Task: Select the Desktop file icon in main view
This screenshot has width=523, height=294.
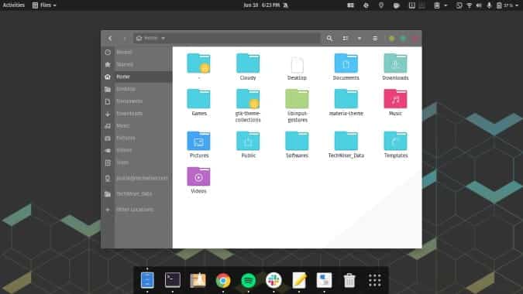Action: click(297, 68)
